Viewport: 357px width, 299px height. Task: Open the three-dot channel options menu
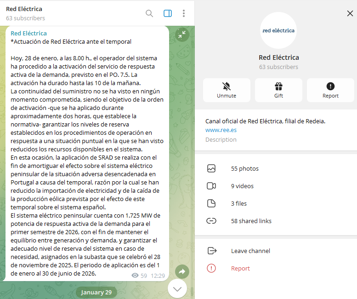tap(184, 13)
